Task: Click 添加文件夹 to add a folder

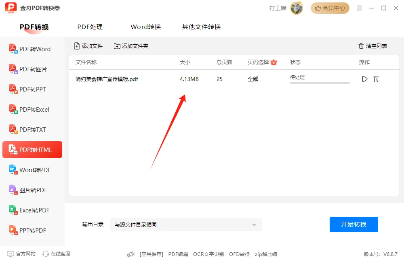Action: 131,46
